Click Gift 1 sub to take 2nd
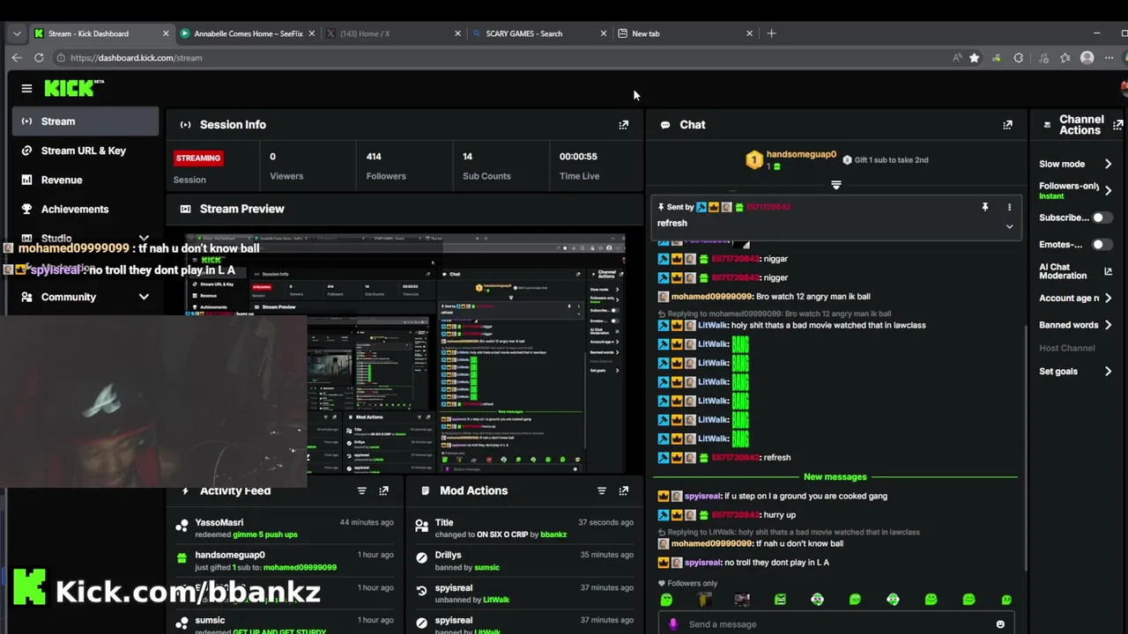The height and width of the screenshot is (634, 1128). 891,160
